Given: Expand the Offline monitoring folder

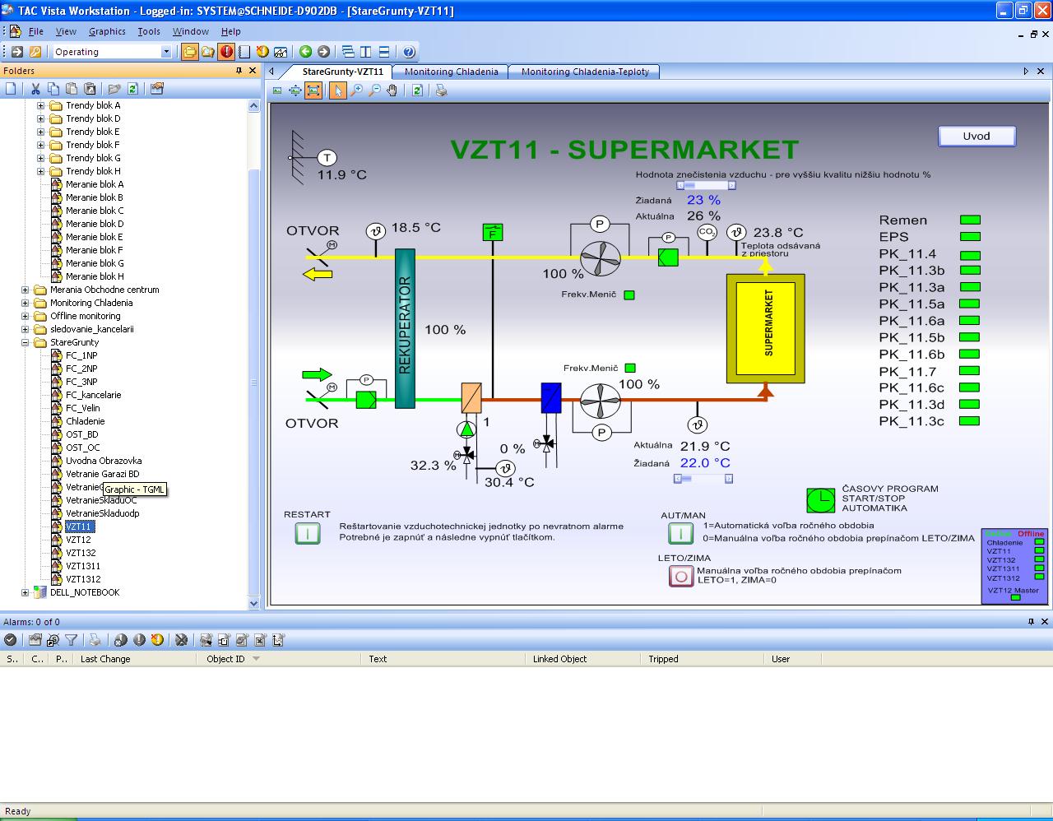Looking at the screenshot, I should 25,316.
